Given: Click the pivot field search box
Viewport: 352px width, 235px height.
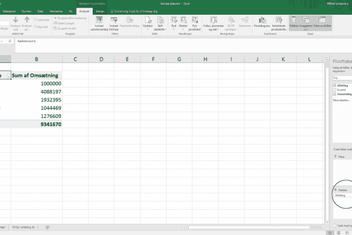Looking at the screenshot, I should coord(340,77).
